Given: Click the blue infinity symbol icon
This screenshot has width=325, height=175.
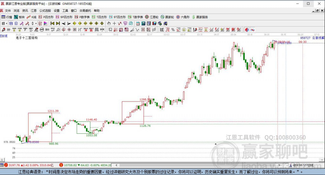Looking at the screenshot, I should [x=252, y=30].
